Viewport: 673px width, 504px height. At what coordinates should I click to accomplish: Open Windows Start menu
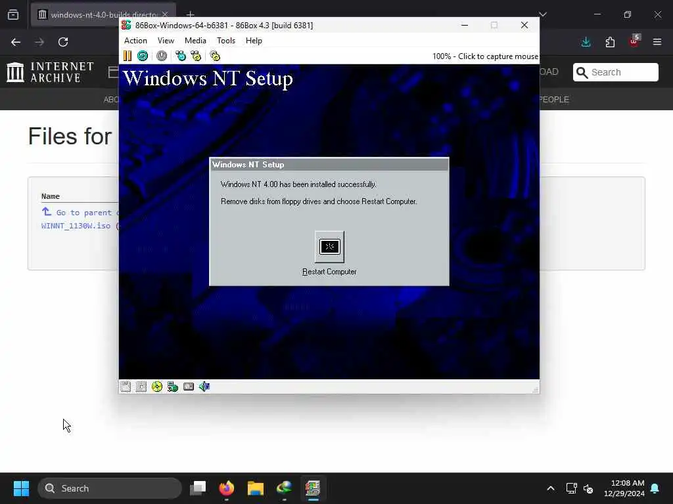[21, 488]
